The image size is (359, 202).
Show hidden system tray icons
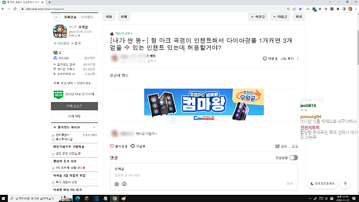310,198
